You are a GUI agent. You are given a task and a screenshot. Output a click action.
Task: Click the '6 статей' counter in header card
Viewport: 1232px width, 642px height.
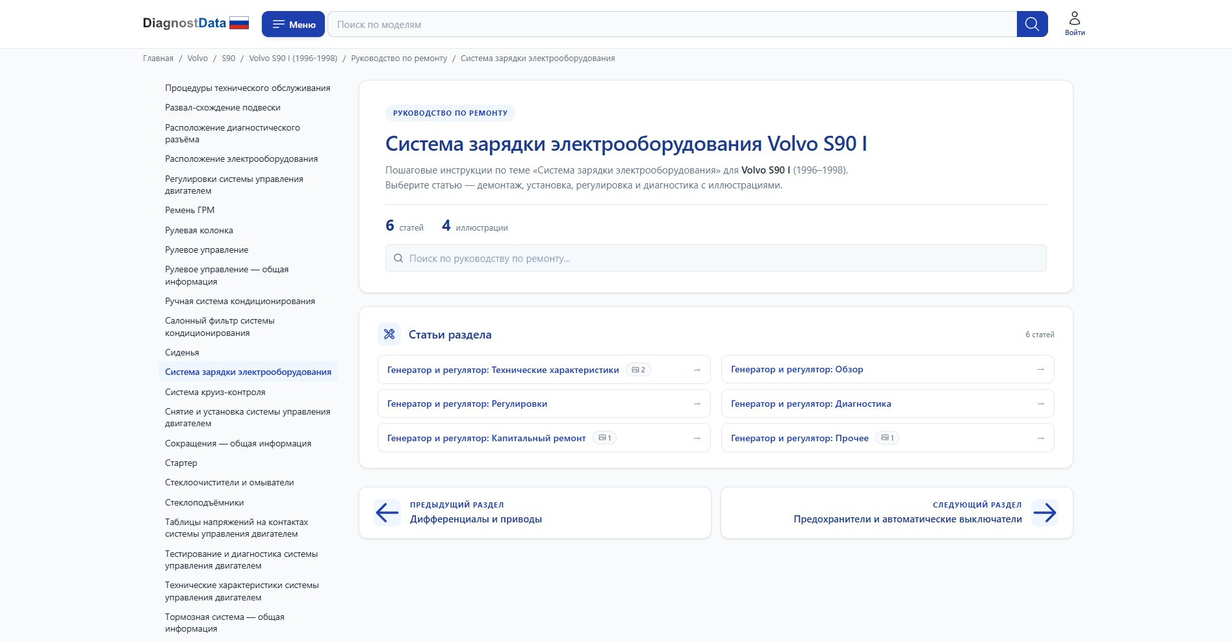tap(404, 226)
